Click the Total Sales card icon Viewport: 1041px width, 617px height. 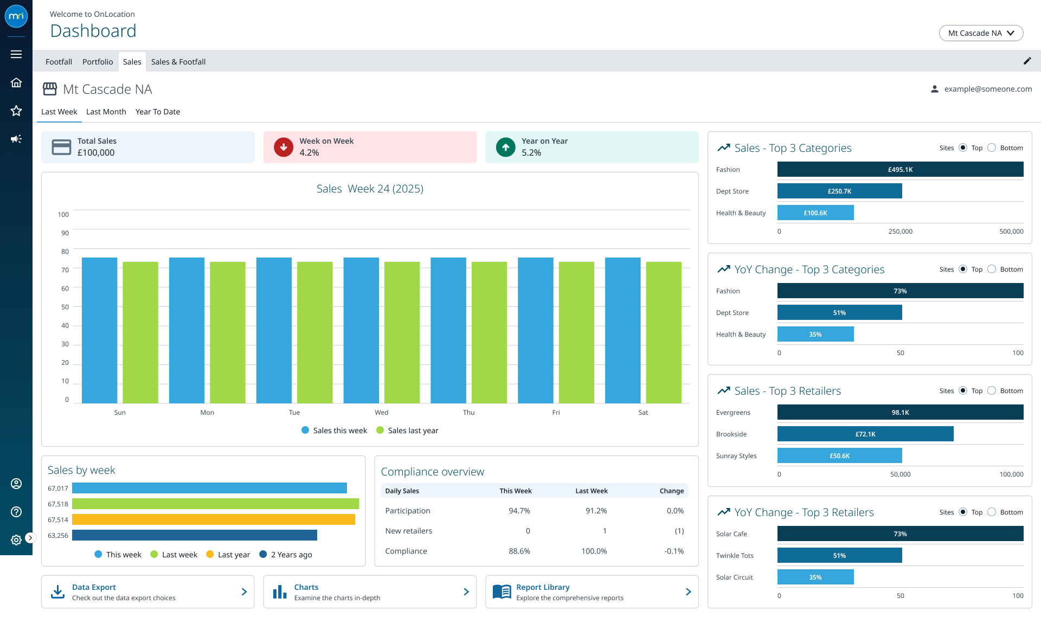[x=61, y=147]
